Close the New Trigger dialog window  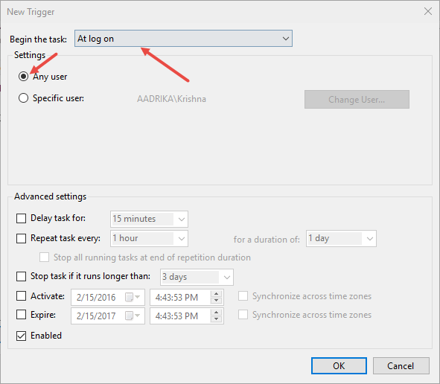pyautogui.click(x=428, y=11)
